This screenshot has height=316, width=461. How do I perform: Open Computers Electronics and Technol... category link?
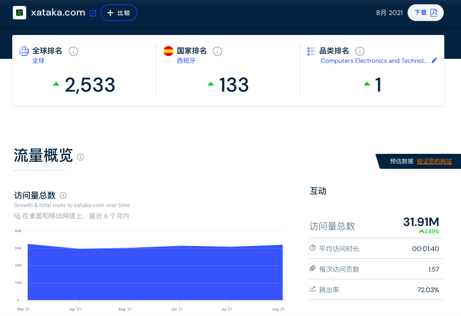[x=374, y=61]
